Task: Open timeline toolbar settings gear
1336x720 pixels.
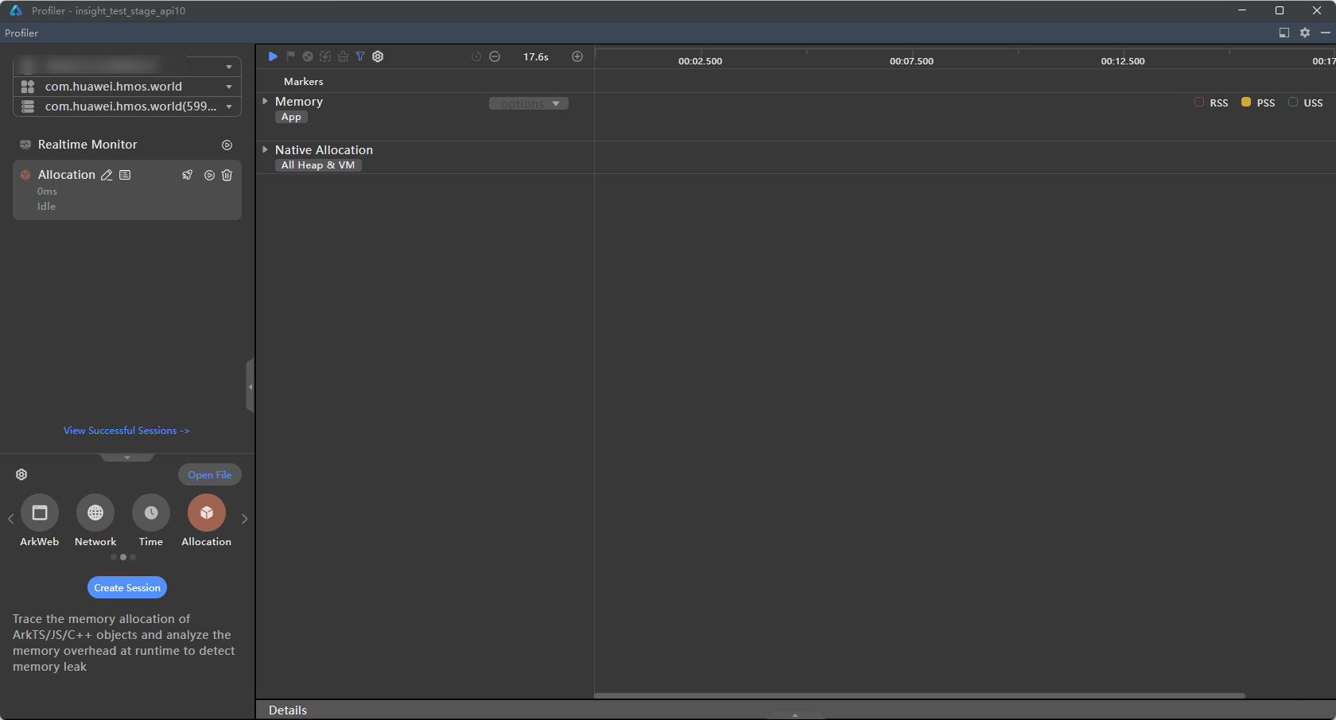Action: pos(378,56)
